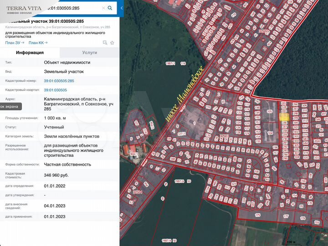Click the search magnifier icon
This screenshot has height=246, width=328.
click(x=110, y=8)
